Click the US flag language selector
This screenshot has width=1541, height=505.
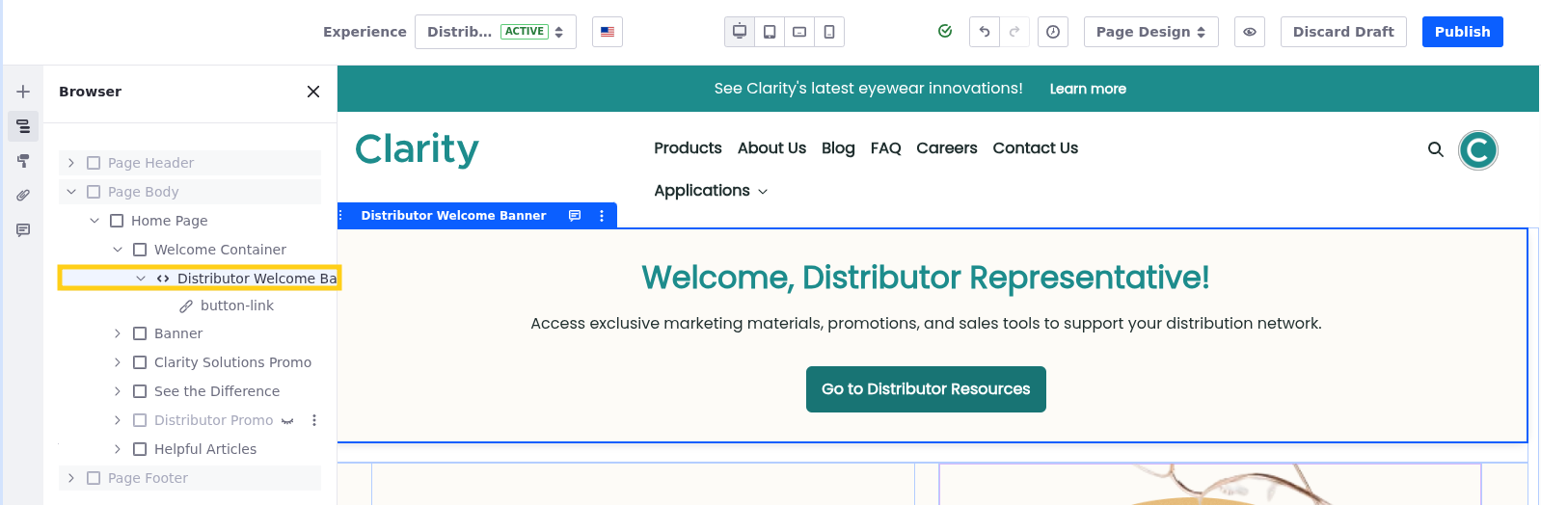608,32
